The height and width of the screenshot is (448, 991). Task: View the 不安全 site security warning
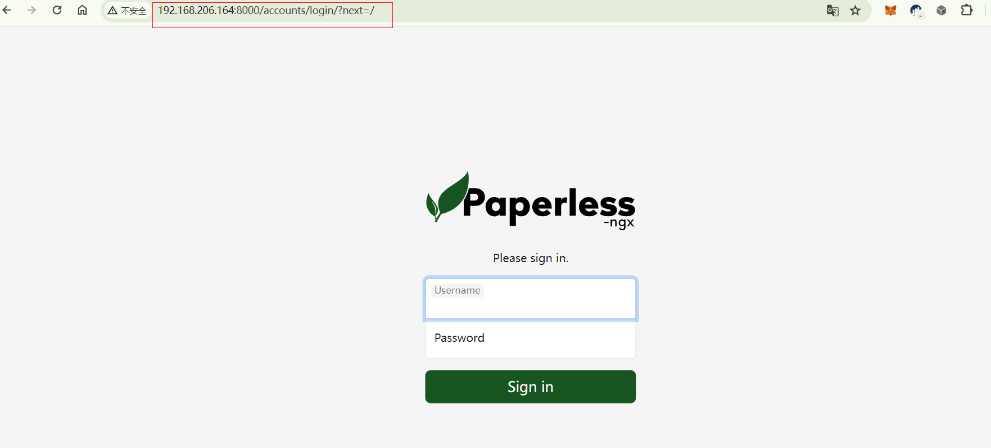127,11
